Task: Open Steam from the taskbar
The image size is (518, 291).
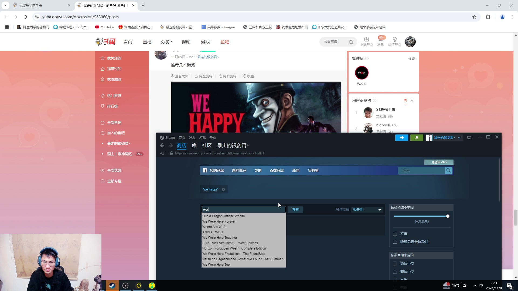Action: [112, 286]
